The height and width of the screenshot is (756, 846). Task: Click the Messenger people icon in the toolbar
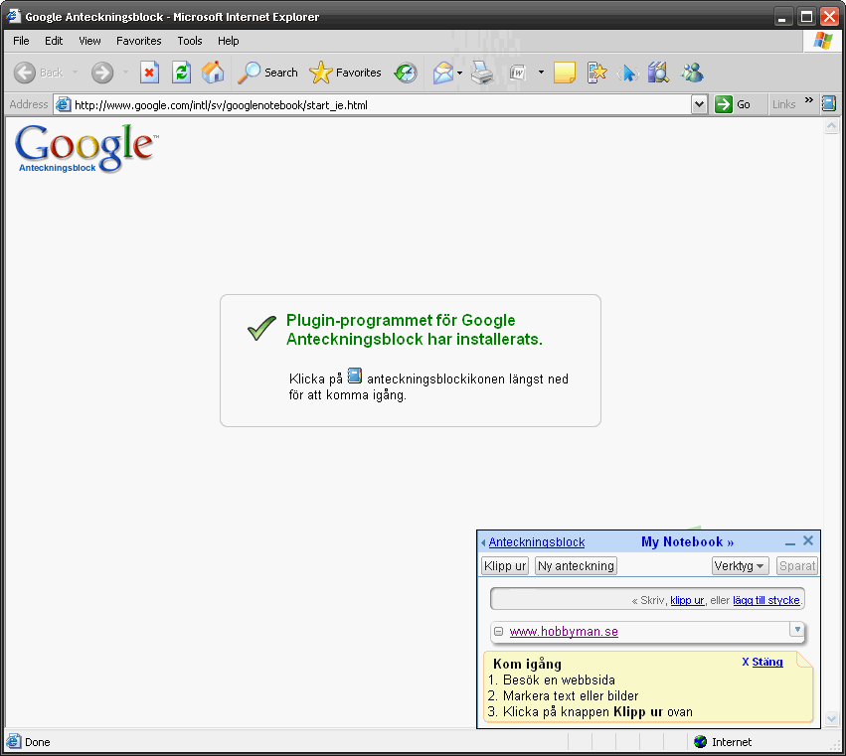pos(692,73)
